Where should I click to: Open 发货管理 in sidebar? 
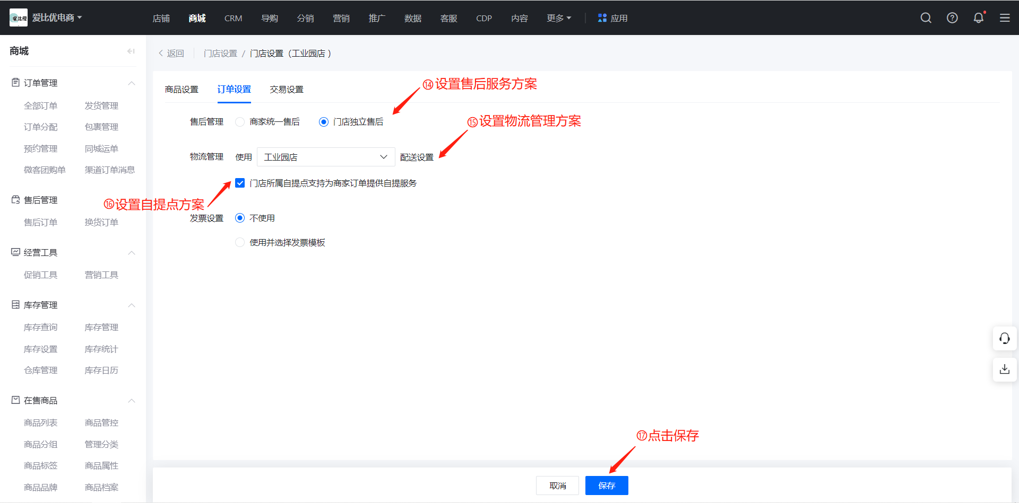pos(101,105)
